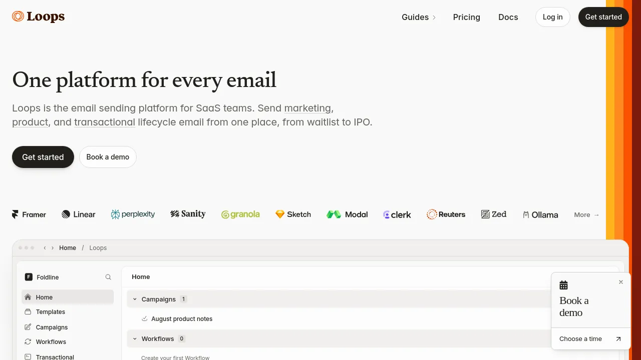Click the Sketch logo
Viewport: 641px width, 360px height.
(x=293, y=214)
